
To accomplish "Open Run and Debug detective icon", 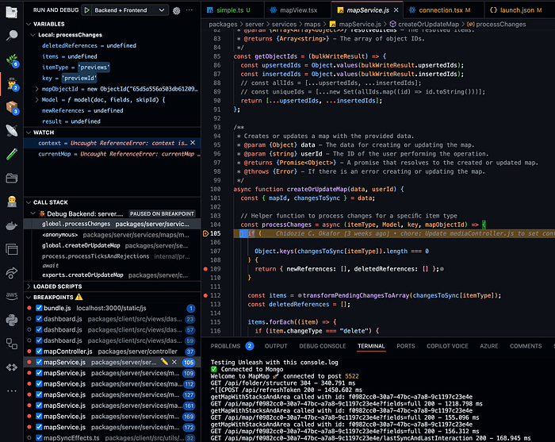I will [13, 84].
